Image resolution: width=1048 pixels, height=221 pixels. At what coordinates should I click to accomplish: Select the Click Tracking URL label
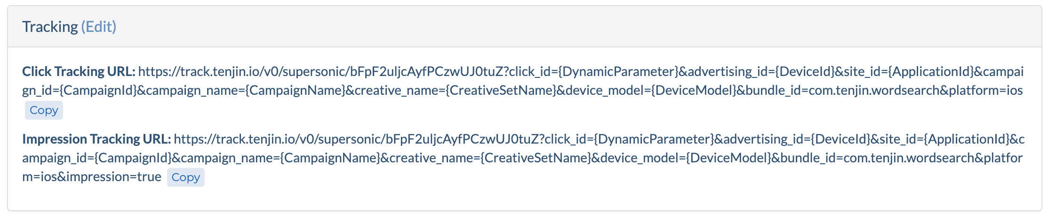tap(79, 71)
